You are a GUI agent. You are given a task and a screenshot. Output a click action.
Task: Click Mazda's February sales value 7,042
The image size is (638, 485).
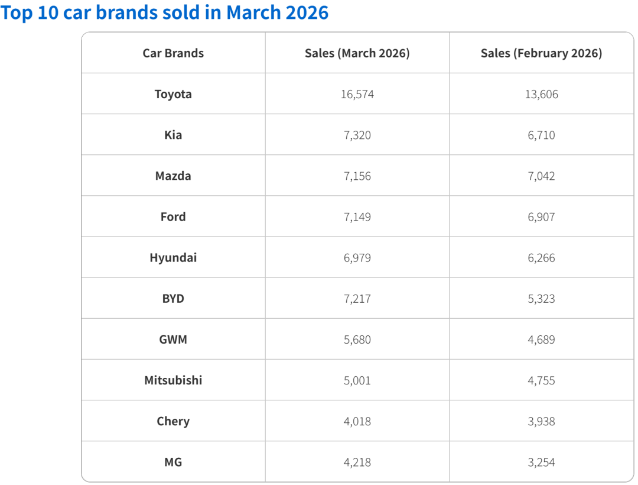pos(541,176)
